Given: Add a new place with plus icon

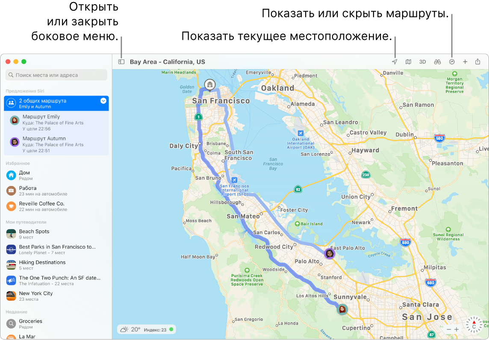Looking at the screenshot, I should pos(465,62).
